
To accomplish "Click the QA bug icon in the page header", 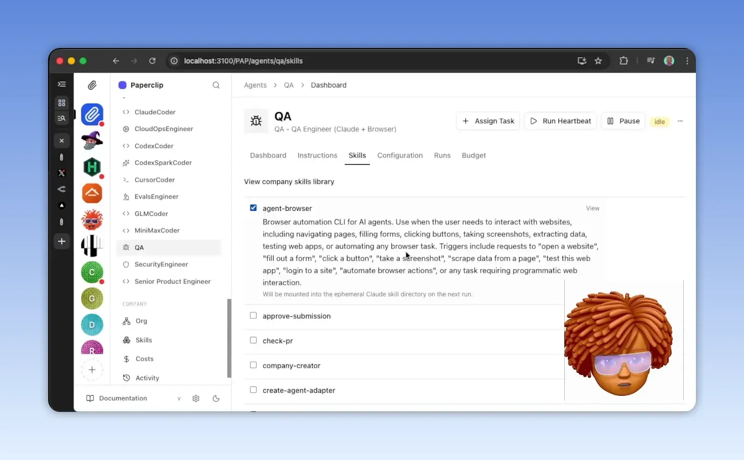I will tap(256, 121).
